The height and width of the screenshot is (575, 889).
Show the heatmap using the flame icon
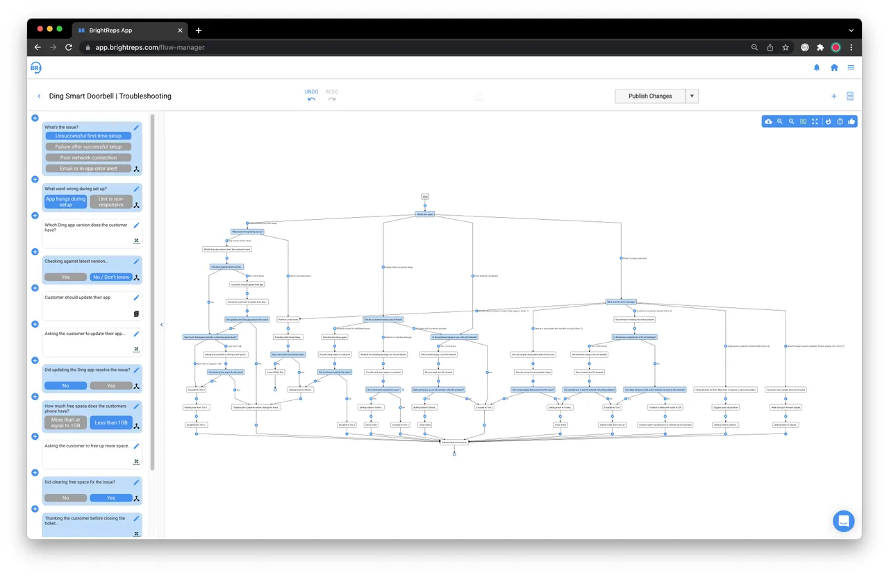(828, 121)
